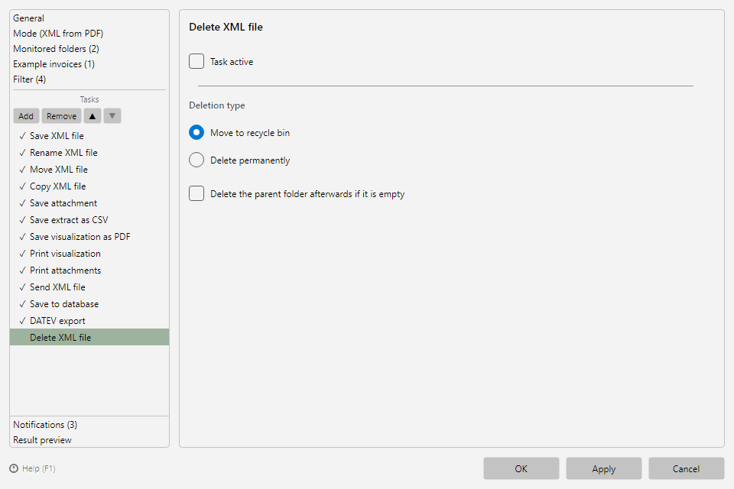Select the Print attachments task

coord(66,271)
